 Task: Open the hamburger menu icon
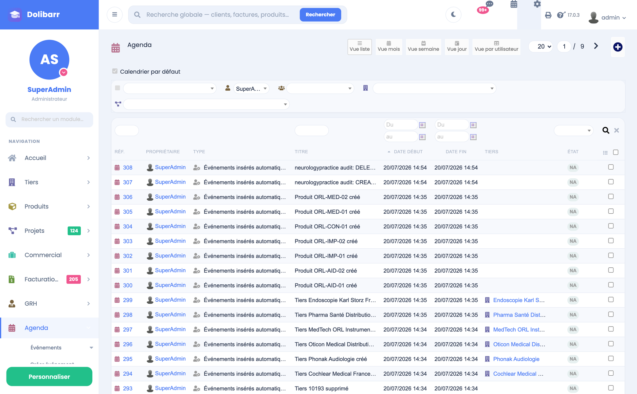[x=115, y=14]
